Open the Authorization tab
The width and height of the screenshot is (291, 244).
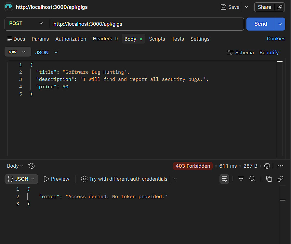tap(71, 39)
